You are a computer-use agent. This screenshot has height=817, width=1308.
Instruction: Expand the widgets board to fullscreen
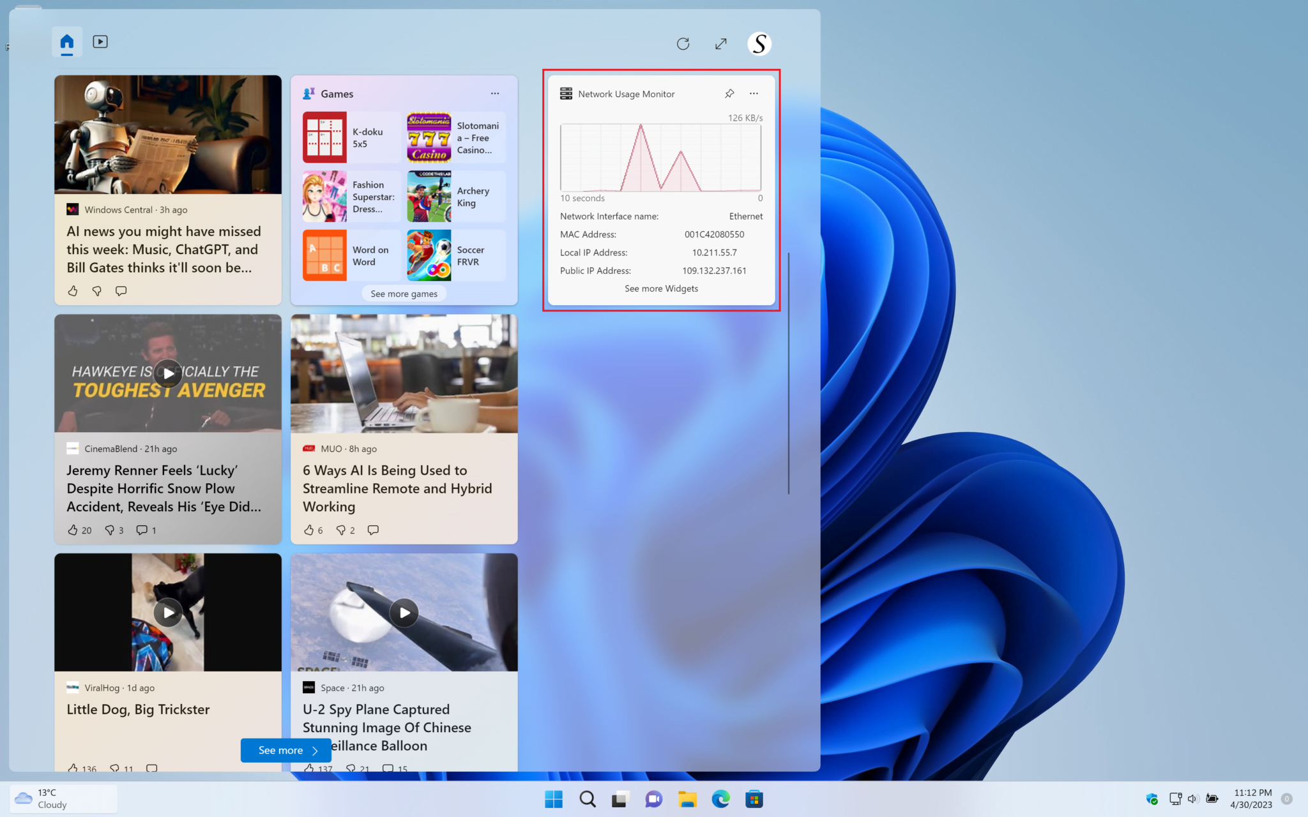(x=720, y=43)
